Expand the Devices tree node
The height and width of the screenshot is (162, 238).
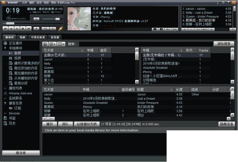5,113
